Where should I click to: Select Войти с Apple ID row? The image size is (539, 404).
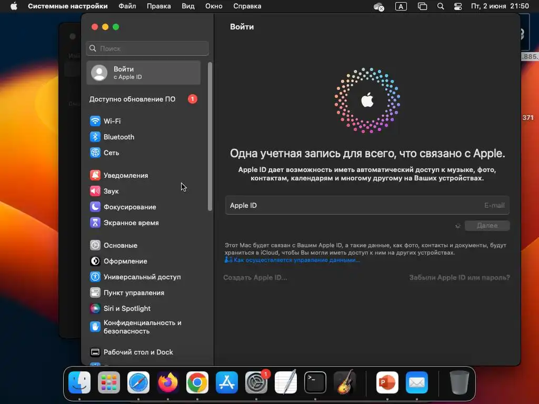tap(143, 73)
